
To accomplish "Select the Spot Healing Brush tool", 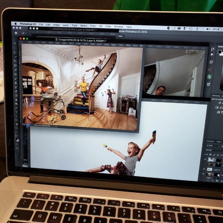I will (16, 74).
